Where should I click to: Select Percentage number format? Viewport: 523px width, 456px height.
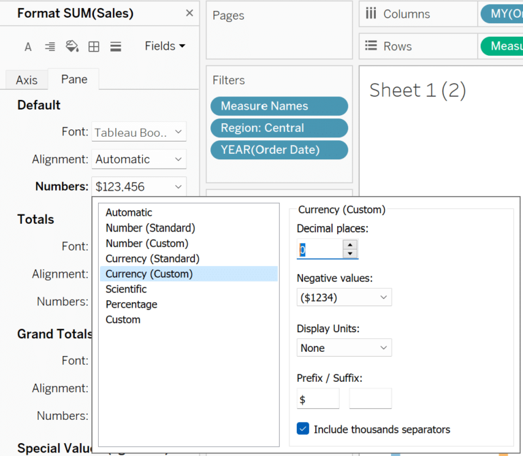(131, 304)
